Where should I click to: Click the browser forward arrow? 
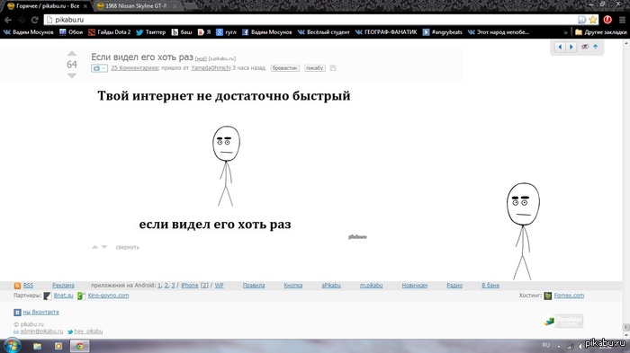pyautogui.click(x=22, y=20)
